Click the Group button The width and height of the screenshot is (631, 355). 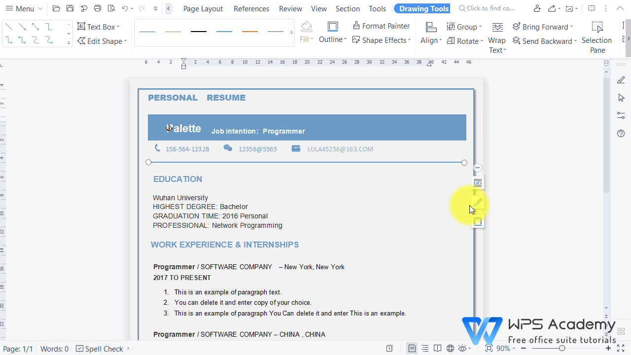463,27
